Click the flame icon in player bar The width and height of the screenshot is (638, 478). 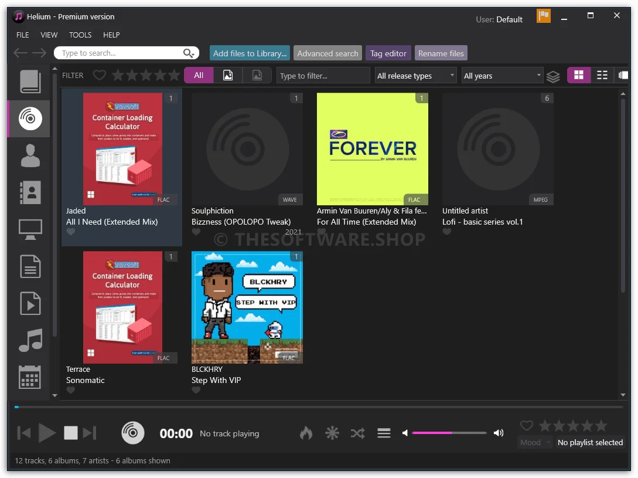306,433
